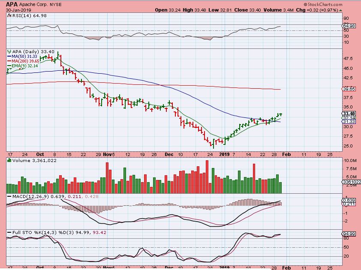Click the APA (Daily) 33.40 legend
This screenshot has height=270, width=361.
pyautogui.click(x=33, y=52)
